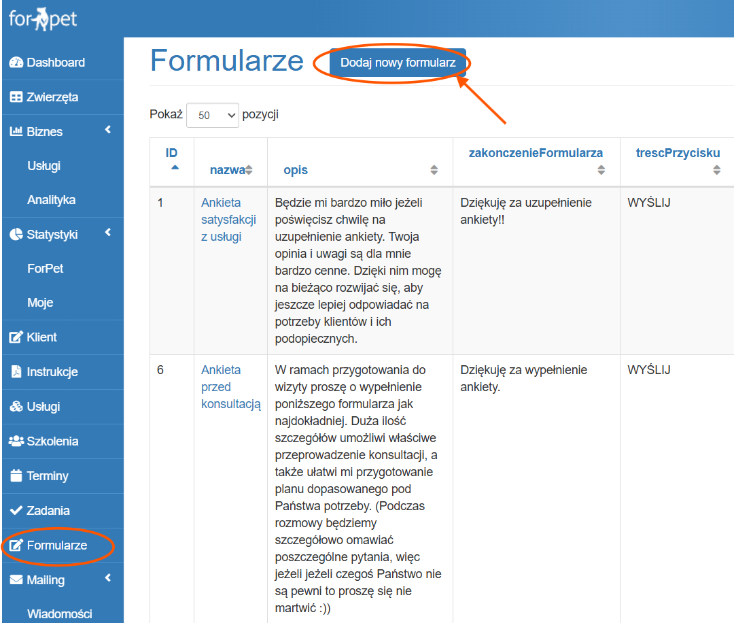The width and height of the screenshot is (734, 623).
Task: Click the sort arrows beside nazwa
Action: pos(249,170)
